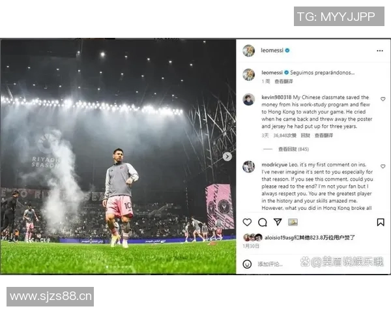Translate the leomessi caption

283,82
